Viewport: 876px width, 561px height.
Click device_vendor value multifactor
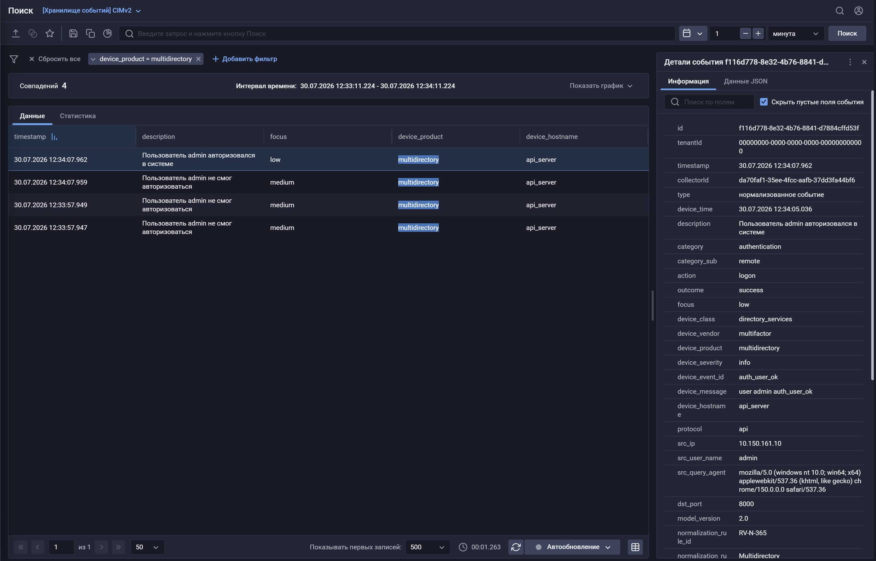[755, 333]
